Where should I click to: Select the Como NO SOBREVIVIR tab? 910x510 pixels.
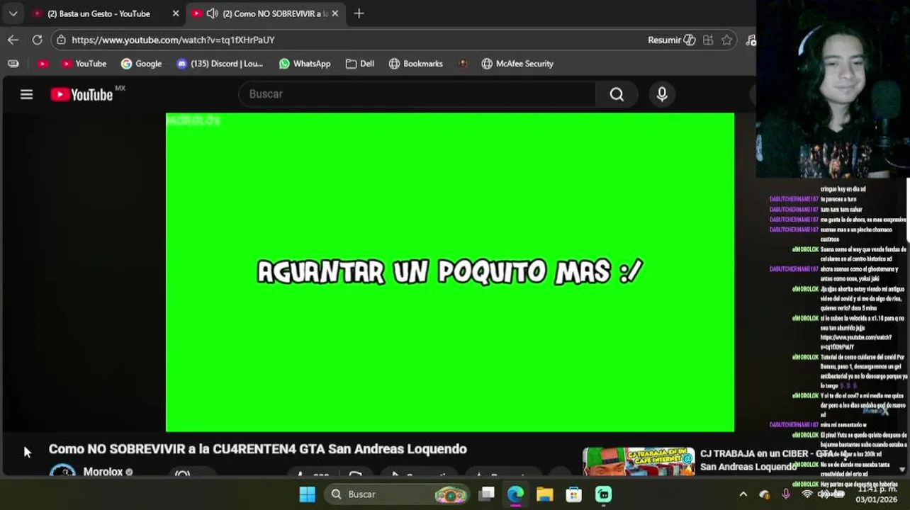point(265,13)
